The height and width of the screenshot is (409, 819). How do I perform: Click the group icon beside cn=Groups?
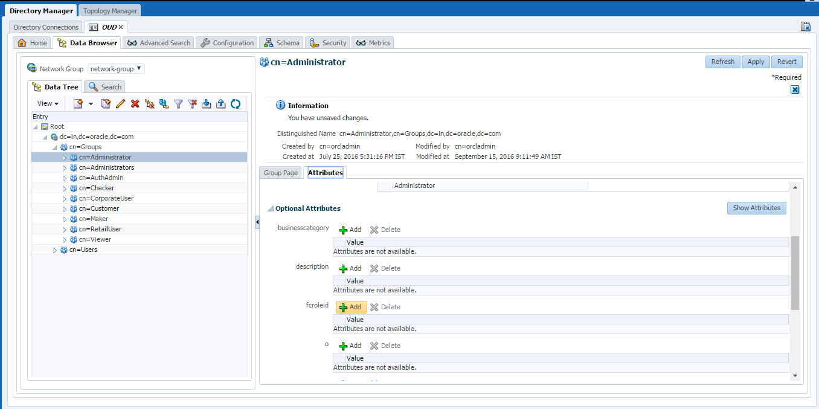[64, 147]
